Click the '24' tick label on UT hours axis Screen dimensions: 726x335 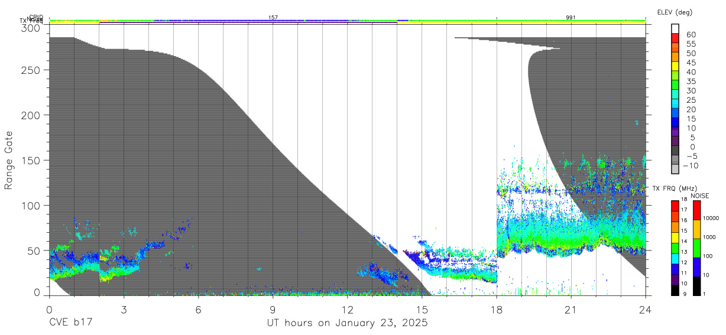[645, 310]
